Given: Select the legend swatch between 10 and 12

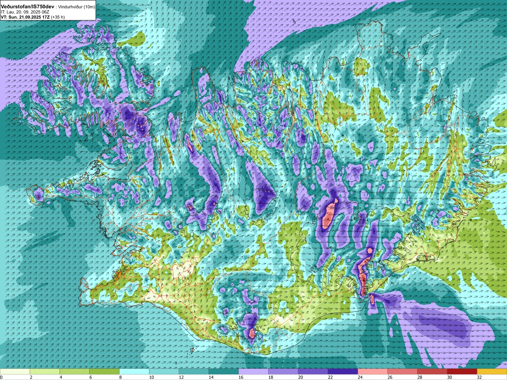Looking at the screenshot, I should tap(164, 372).
